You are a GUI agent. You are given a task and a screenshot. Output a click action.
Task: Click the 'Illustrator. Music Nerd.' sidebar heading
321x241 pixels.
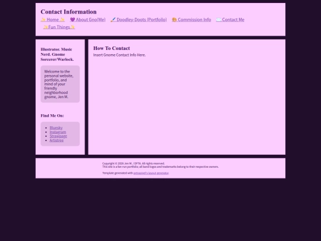57,55
